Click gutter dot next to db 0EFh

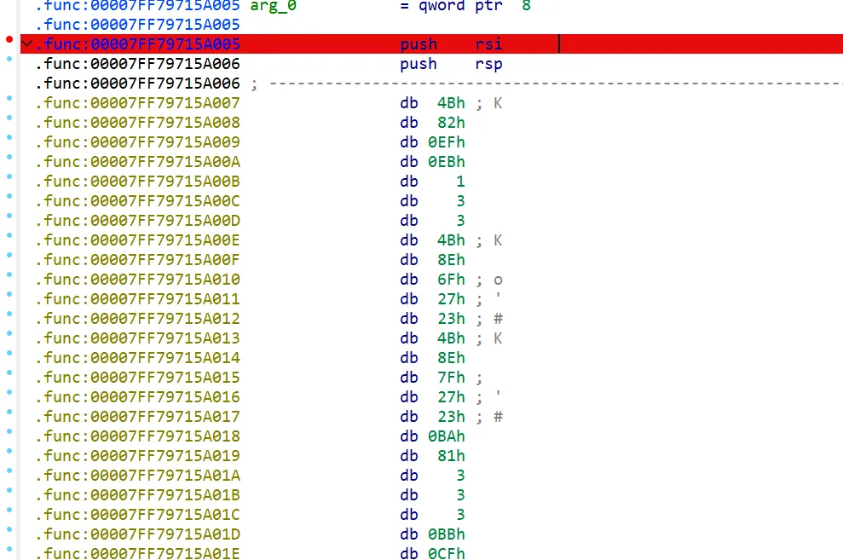[9, 138]
